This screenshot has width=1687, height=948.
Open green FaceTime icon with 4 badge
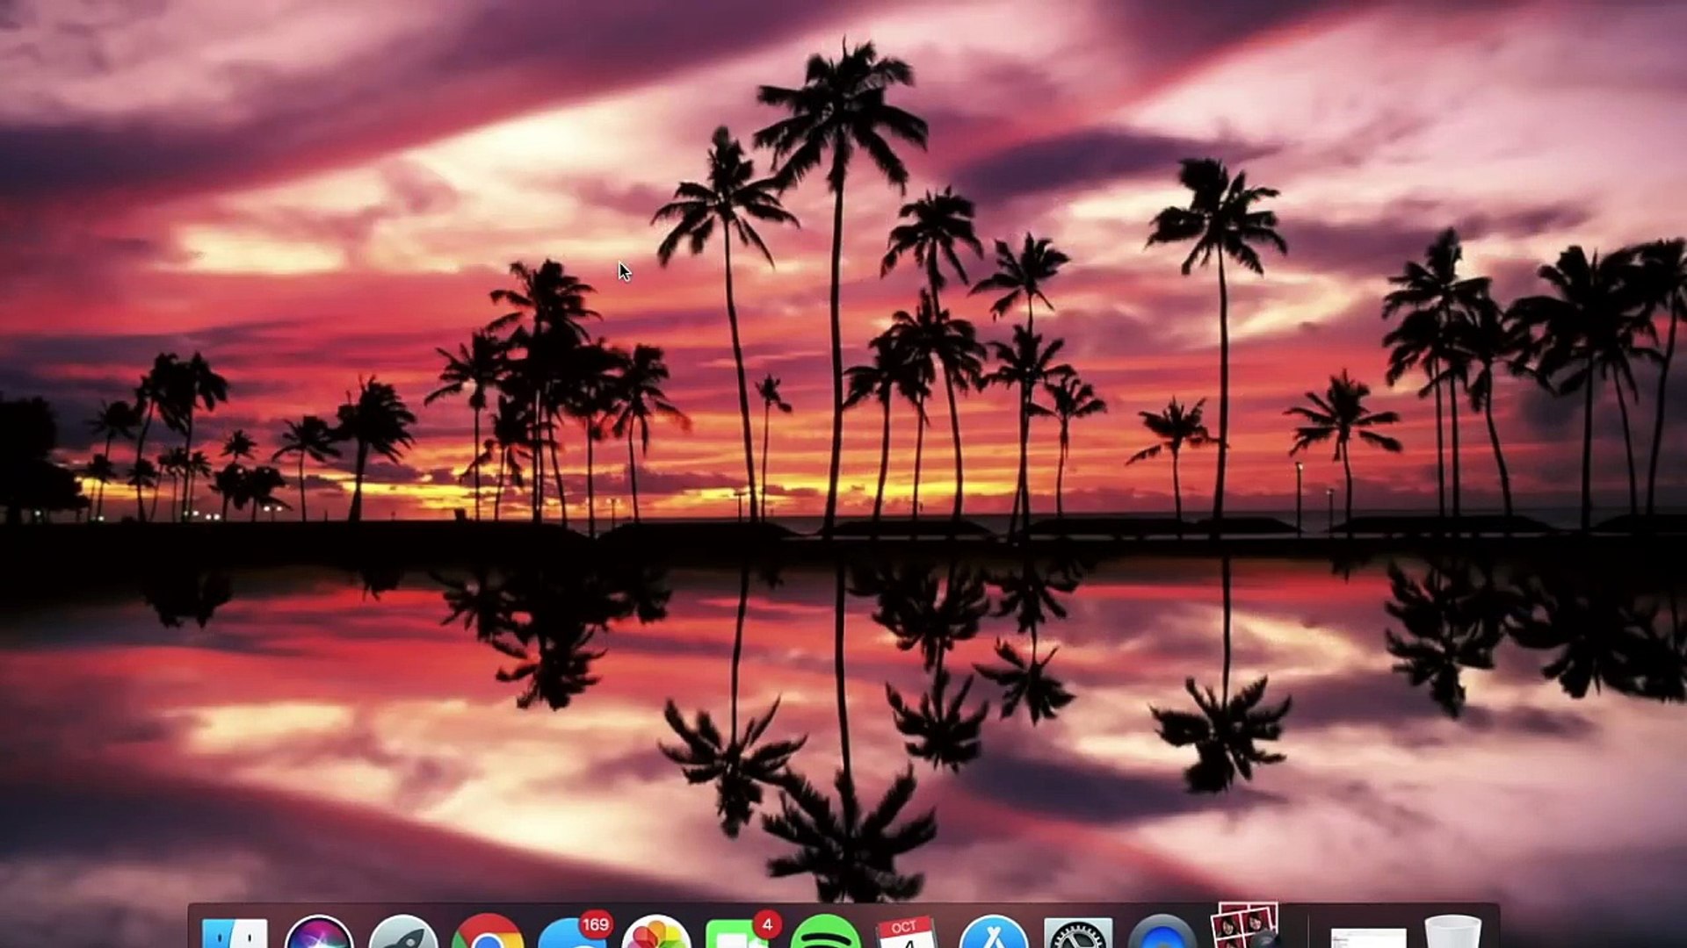pos(736,937)
